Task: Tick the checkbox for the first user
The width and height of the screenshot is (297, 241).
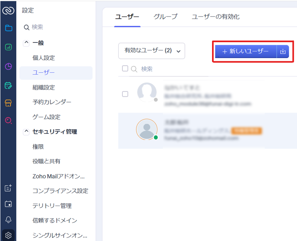Action: 125,94
